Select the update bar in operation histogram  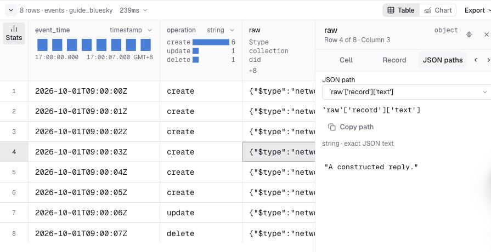(195, 51)
